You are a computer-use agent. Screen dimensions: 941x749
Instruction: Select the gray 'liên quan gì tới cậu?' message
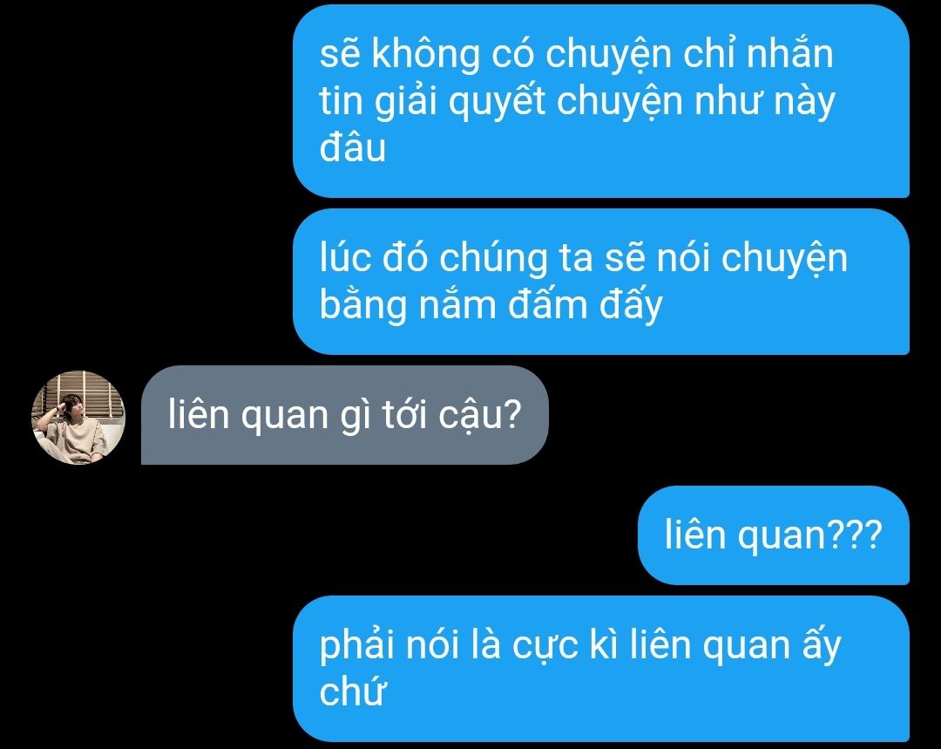tap(344, 415)
